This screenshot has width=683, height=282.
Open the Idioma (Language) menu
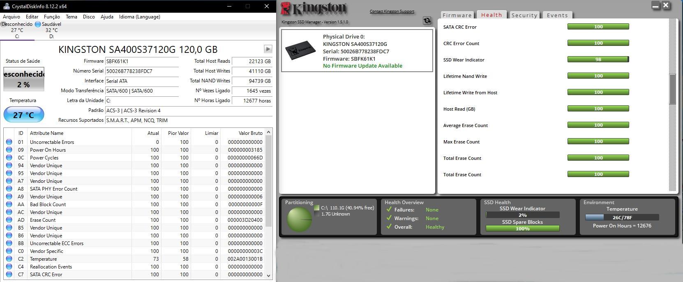click(140, 17)
